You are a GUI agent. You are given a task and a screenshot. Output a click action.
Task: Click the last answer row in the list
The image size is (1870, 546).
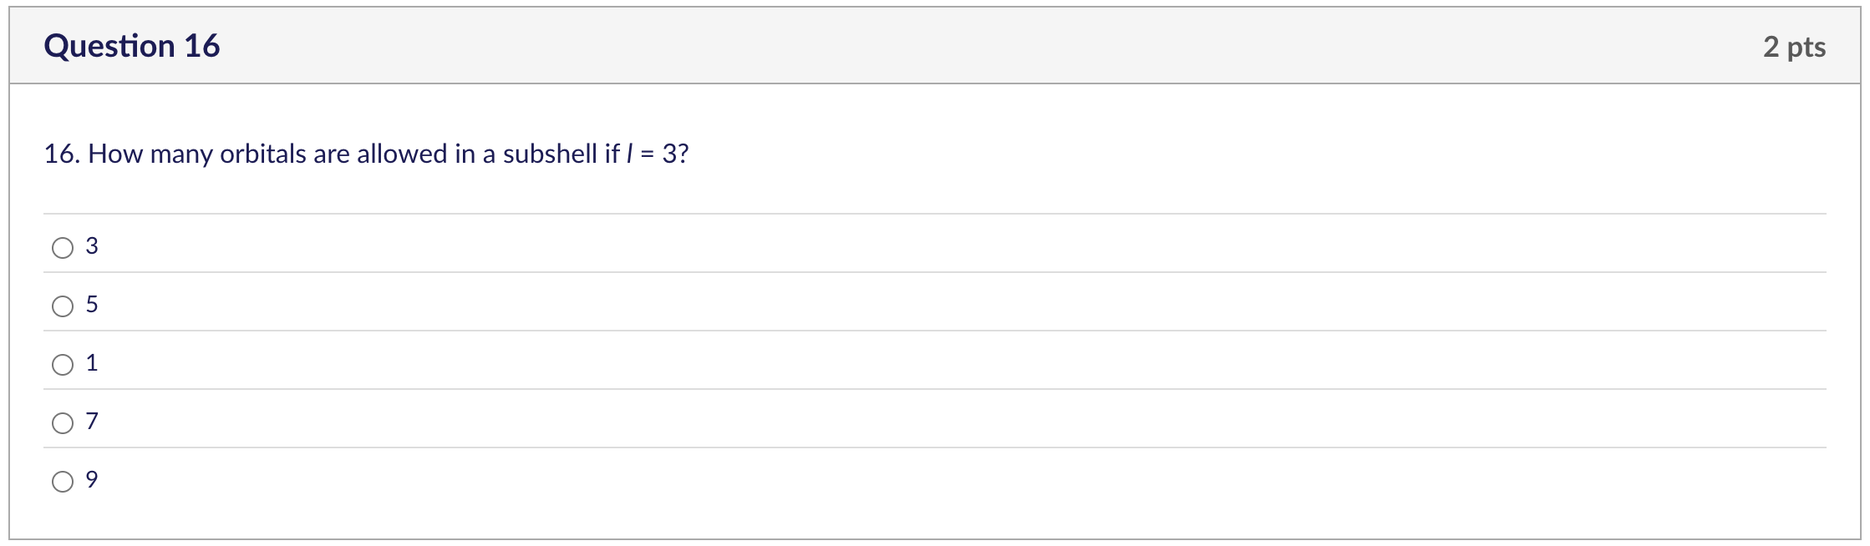[501, 479]
